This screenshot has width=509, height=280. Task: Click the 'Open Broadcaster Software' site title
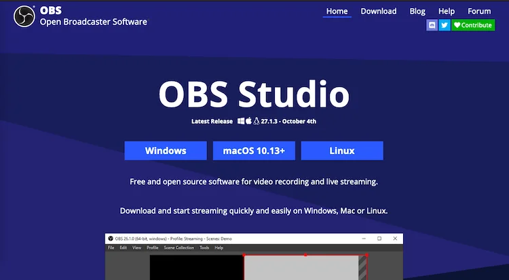point(94,22)
